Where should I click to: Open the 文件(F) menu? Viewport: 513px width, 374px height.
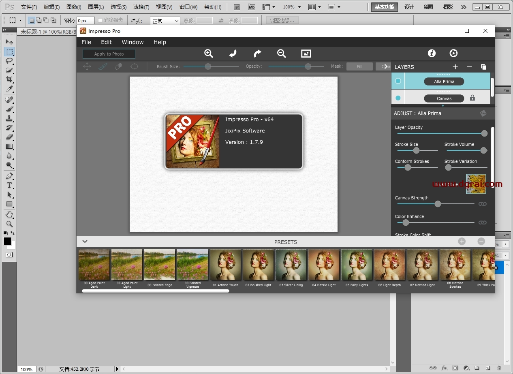tap(29, 7)
